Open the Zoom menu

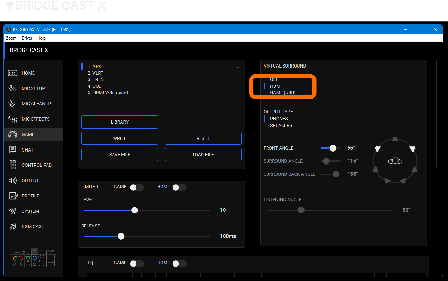pyautogui.click(x=11, y=38)
